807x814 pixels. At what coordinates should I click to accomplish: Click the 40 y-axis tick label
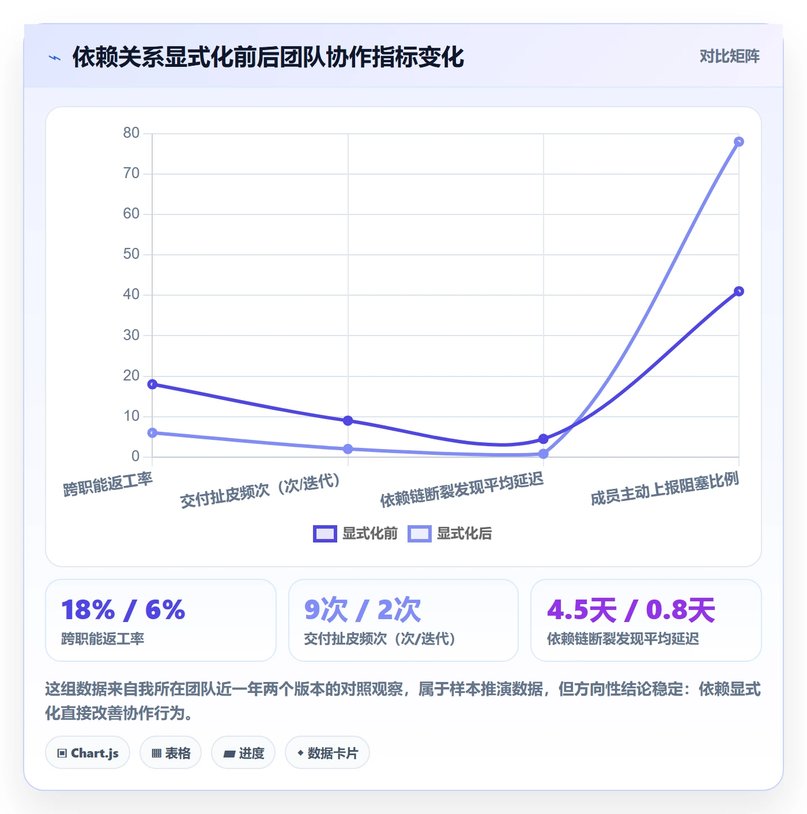pyautogui.click(x=131, y=295)
